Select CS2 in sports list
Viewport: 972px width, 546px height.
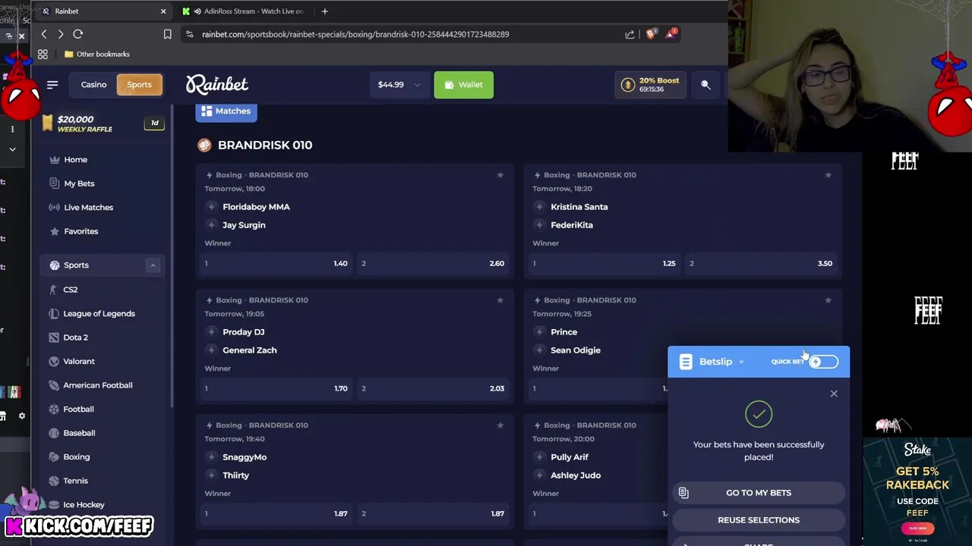[x=70, y=290]
